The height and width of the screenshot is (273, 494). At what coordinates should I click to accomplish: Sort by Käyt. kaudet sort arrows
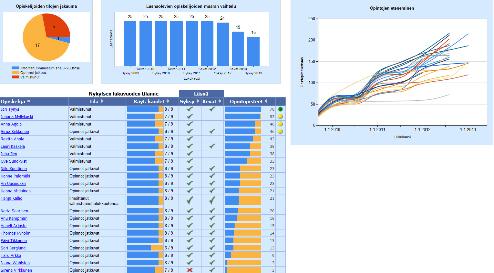coord(168,101)
